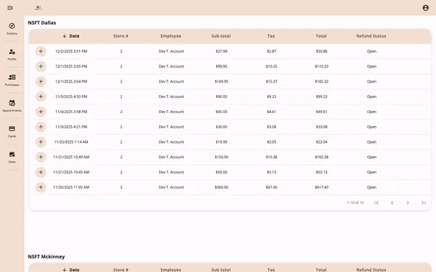Expand the 12/1/2025 3:05 PM purchase row
This screenshot has width=436, height=272.
coord(41,66)
